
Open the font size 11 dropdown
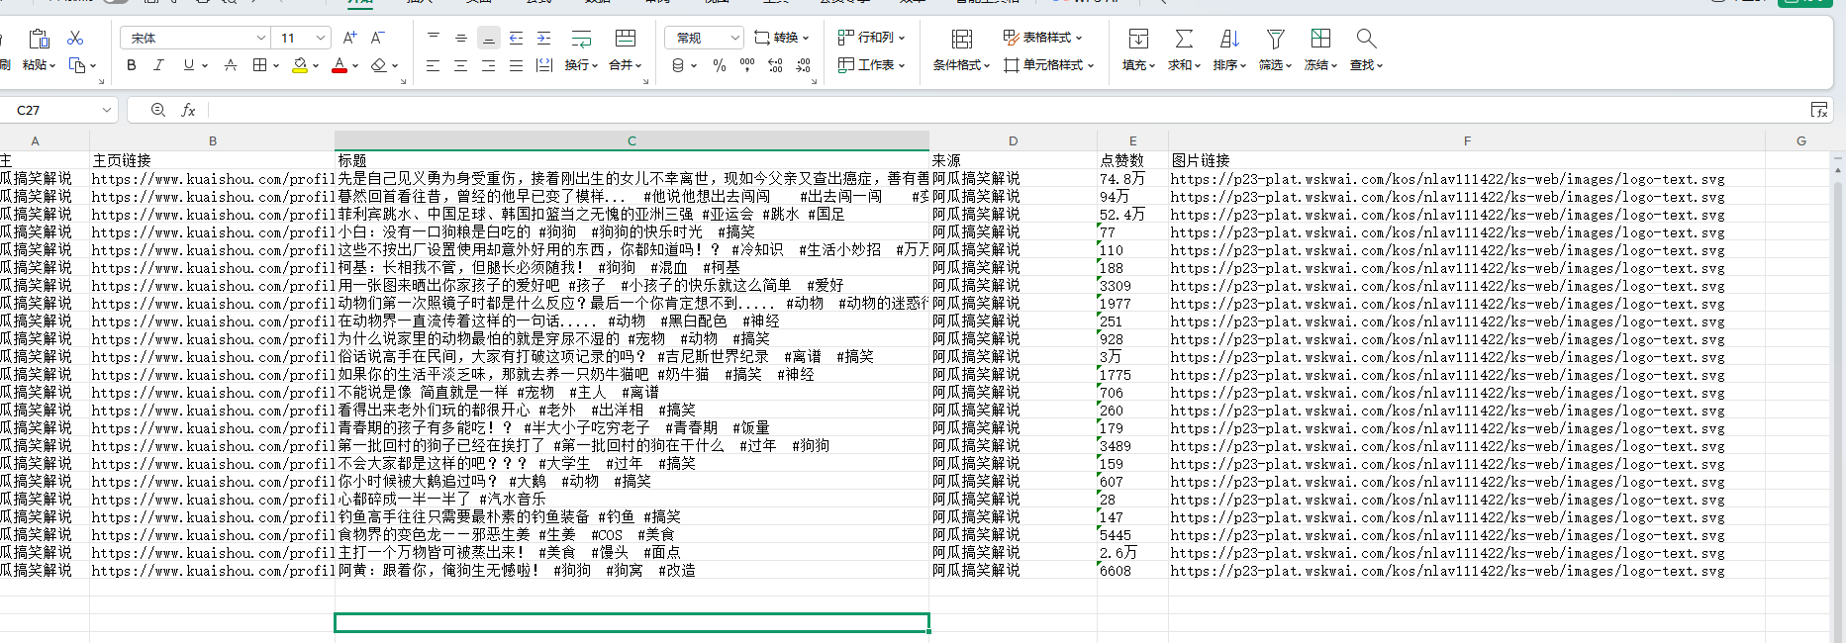coord(321,38)
